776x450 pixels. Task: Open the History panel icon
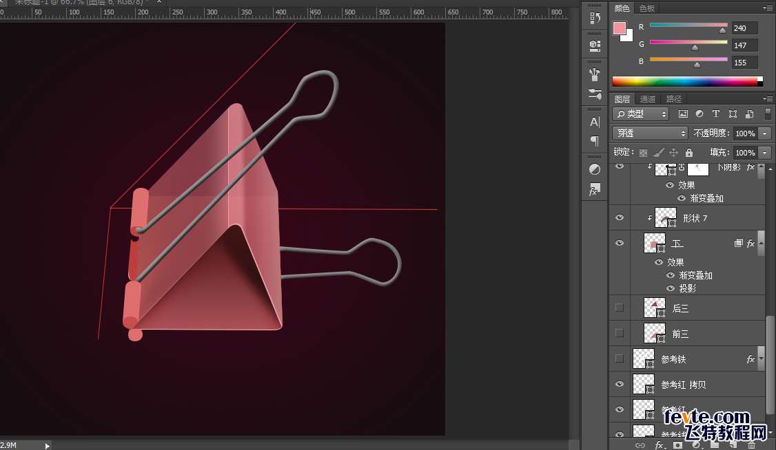pyautogui.click(x=595, y=19)
